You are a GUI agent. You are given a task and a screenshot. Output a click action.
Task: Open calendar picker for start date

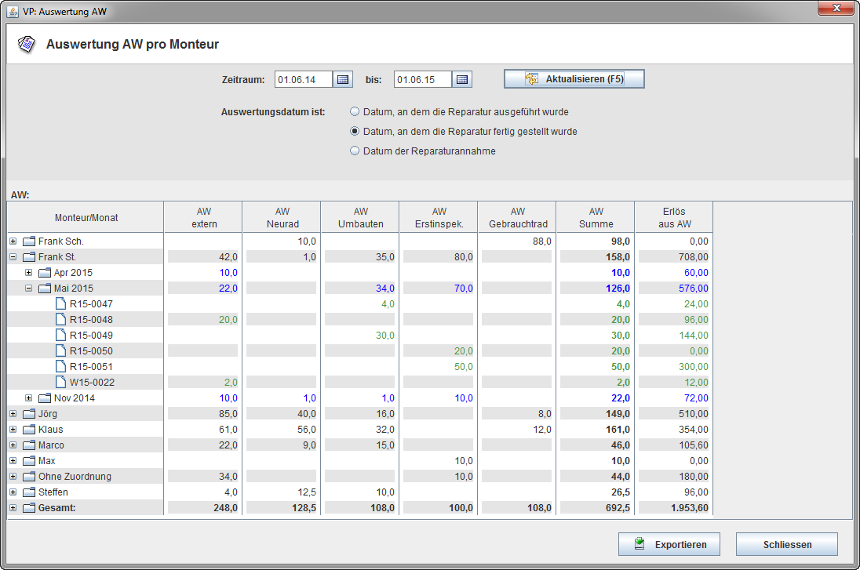point(343,79)
